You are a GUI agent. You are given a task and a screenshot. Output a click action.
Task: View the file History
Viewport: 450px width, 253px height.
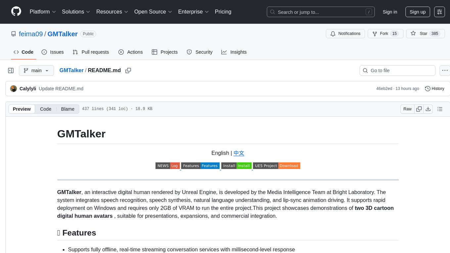(434, 89)
